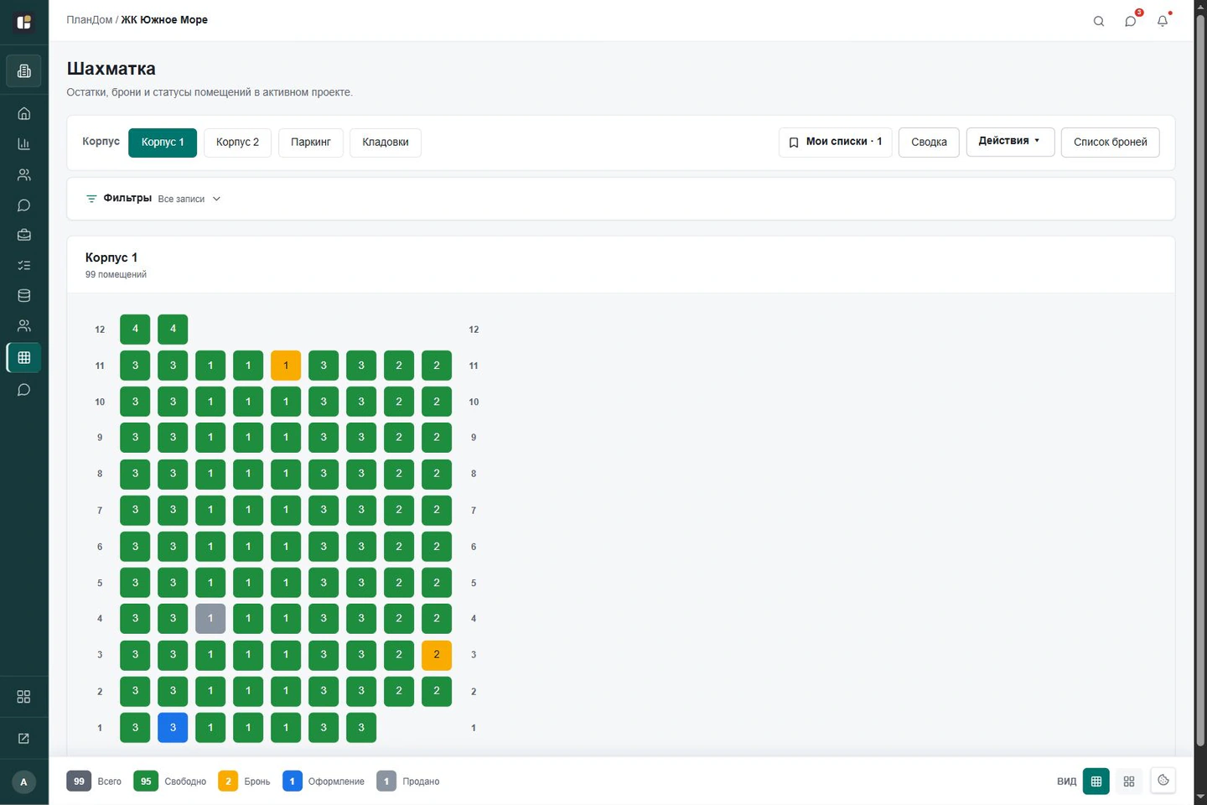
Task: Click the ПланДом breadcrumb link
Action: (89, 20)
